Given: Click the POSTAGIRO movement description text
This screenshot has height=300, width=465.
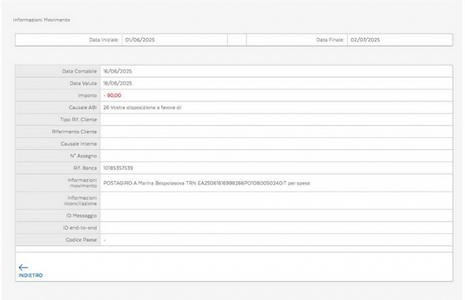Looking at the screenshot, I should point(206,183).
